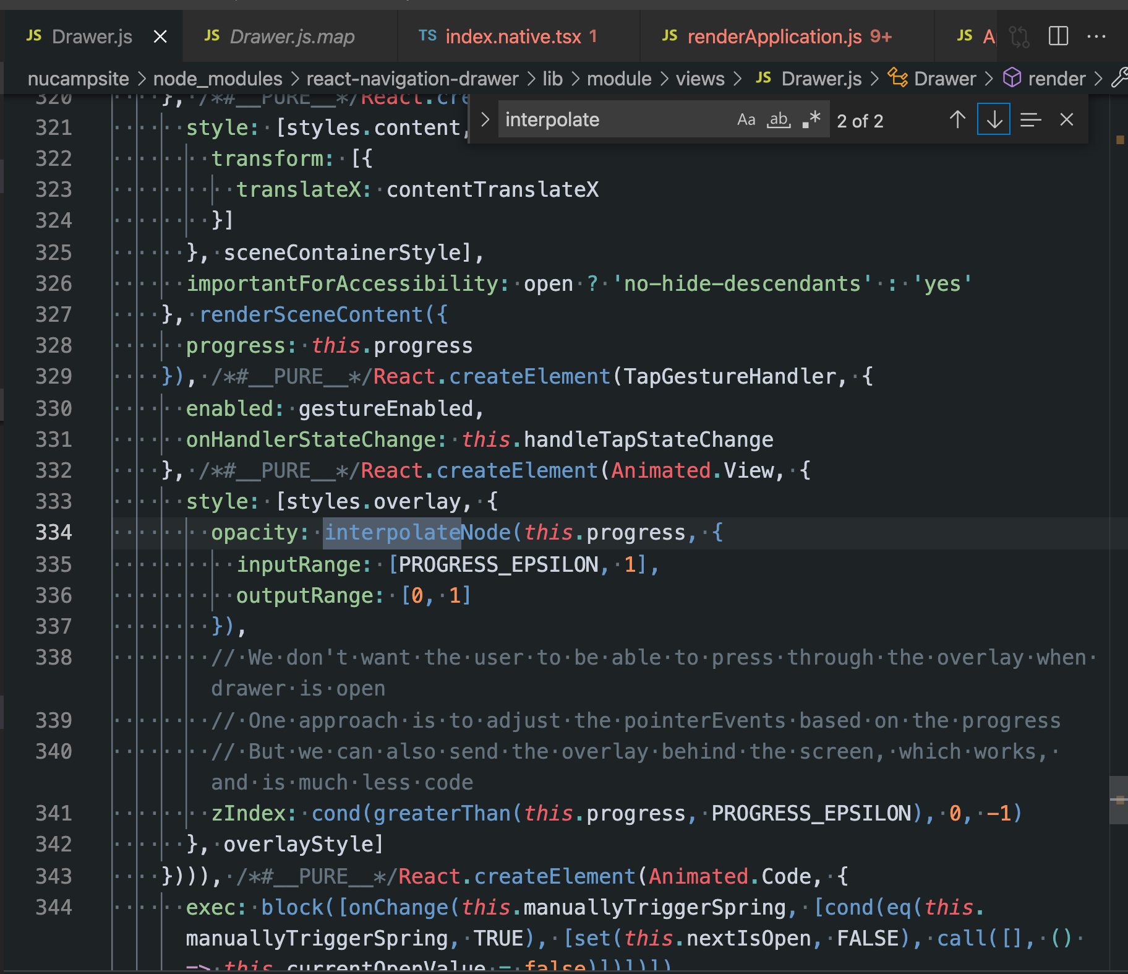The width and height of the screenshot is (1128, 974).
Task: Click the cube symbol icon beside 'render' breadcrumb
Action: tap(1012, 78)
